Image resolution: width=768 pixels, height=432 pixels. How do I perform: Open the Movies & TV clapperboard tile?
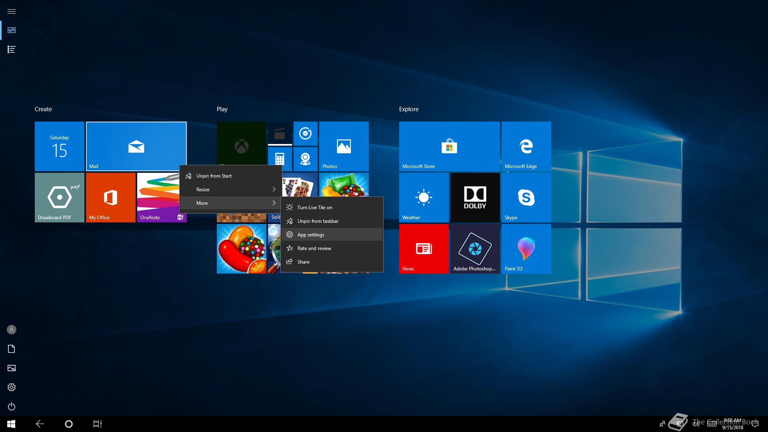[280, 134]
